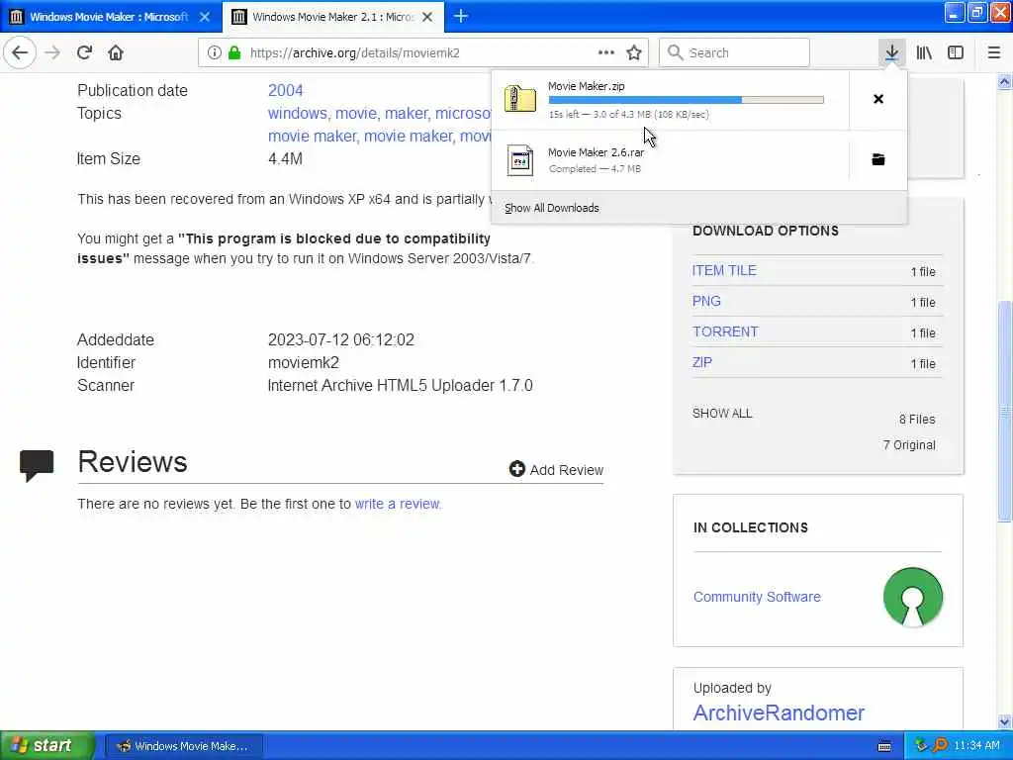This screenshot has height=760, width=1013.
Task: Switch to the Windows Movie Maker : Microsoft tab
Action: coord(109,17)
